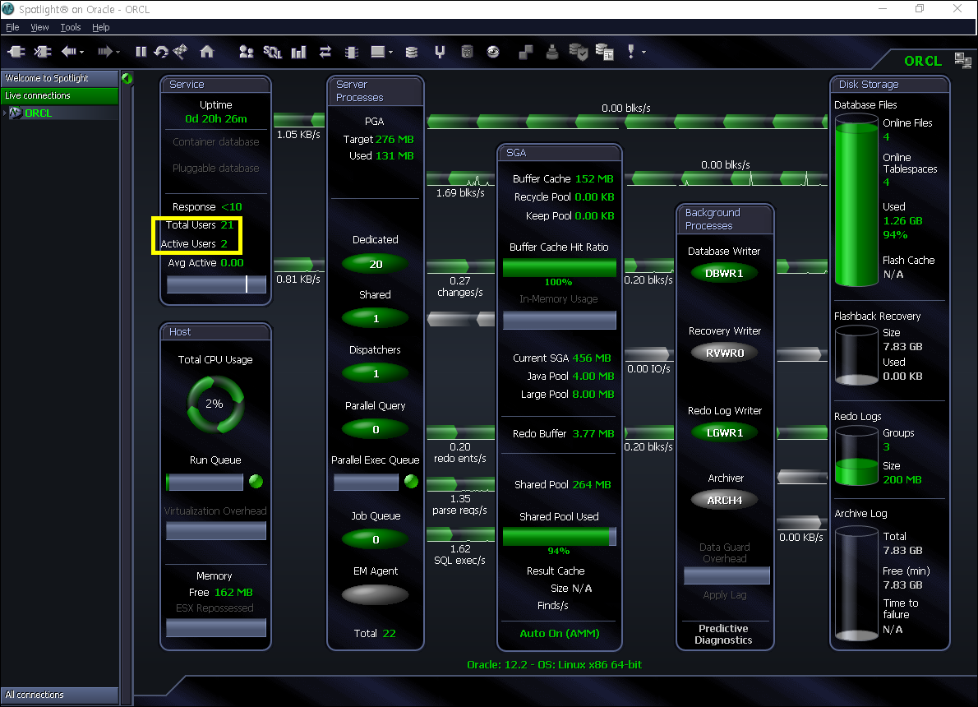Go forward using the right arrow icon
The height and width of the screenshot is (707, 978).
(x=104, y=52)
